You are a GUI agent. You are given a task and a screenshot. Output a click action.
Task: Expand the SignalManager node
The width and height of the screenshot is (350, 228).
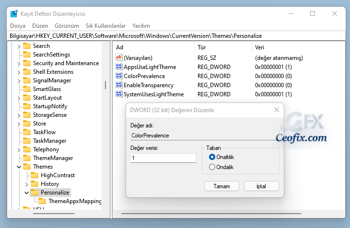[19, 81]
